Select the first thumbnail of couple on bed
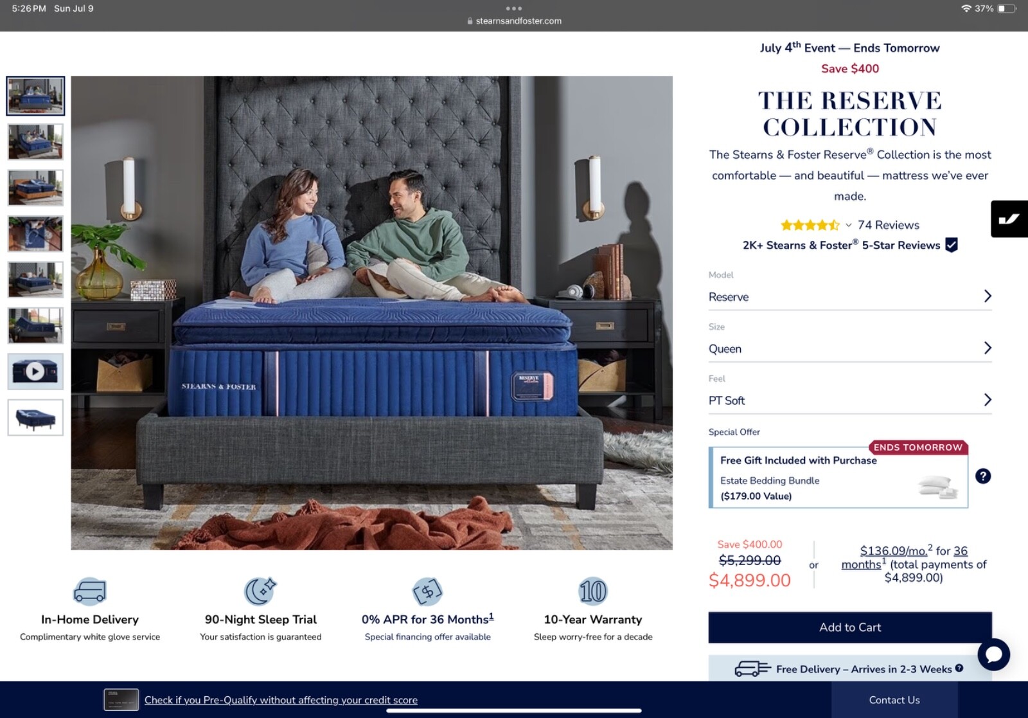The width and height of the screenshot is (1028, 718). pyautogui.click(x=35, y=96)
